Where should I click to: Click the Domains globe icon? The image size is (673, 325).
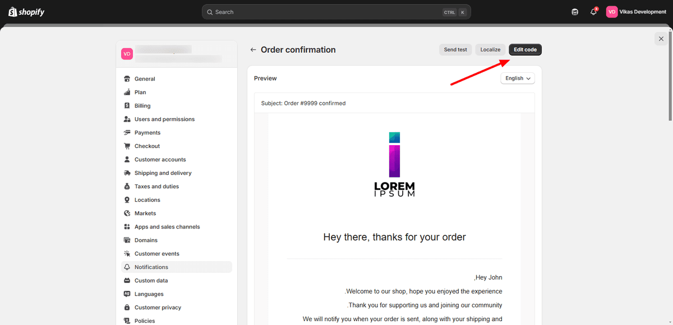[x=127, y=240]
